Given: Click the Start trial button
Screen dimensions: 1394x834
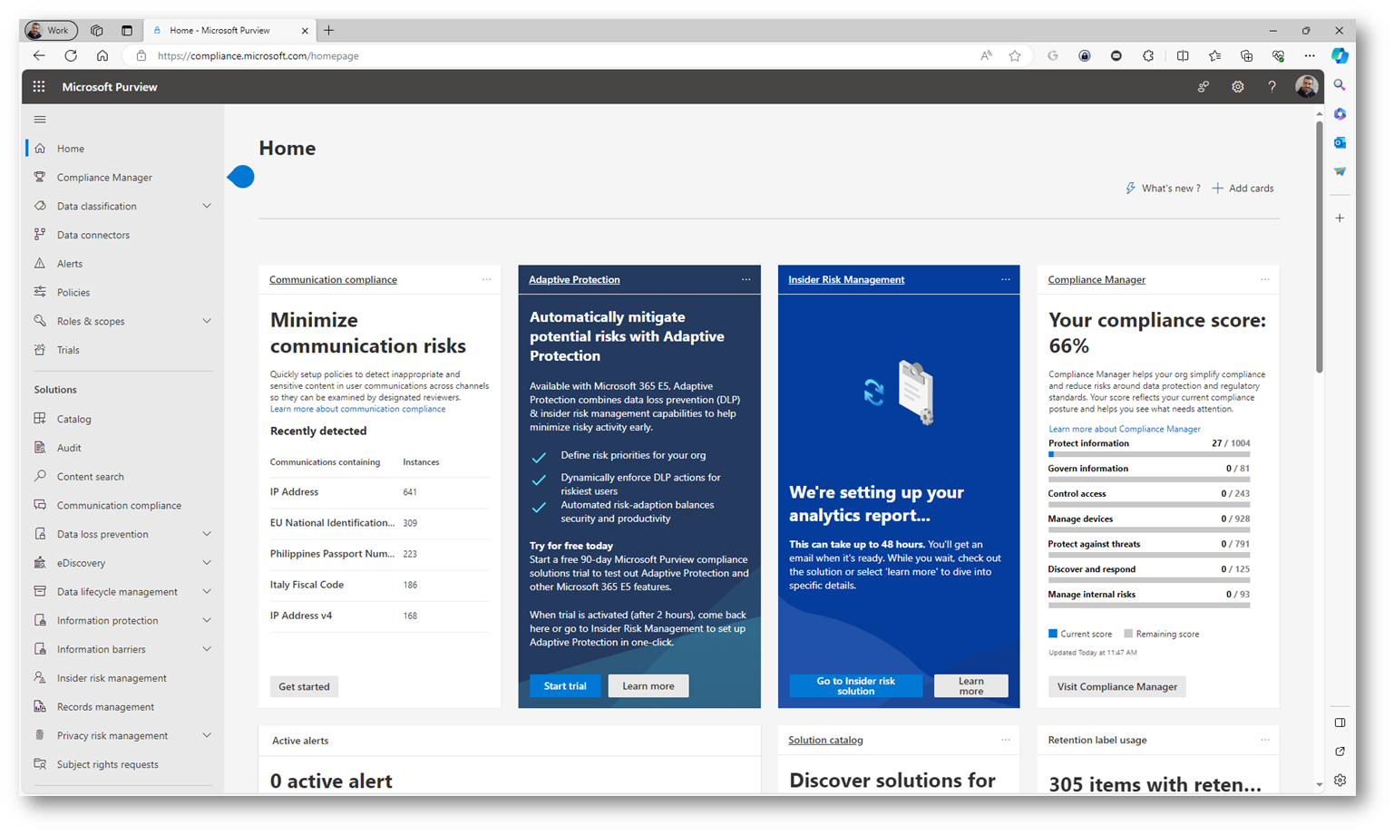Looking at the screenshot, I should [565, 686].
